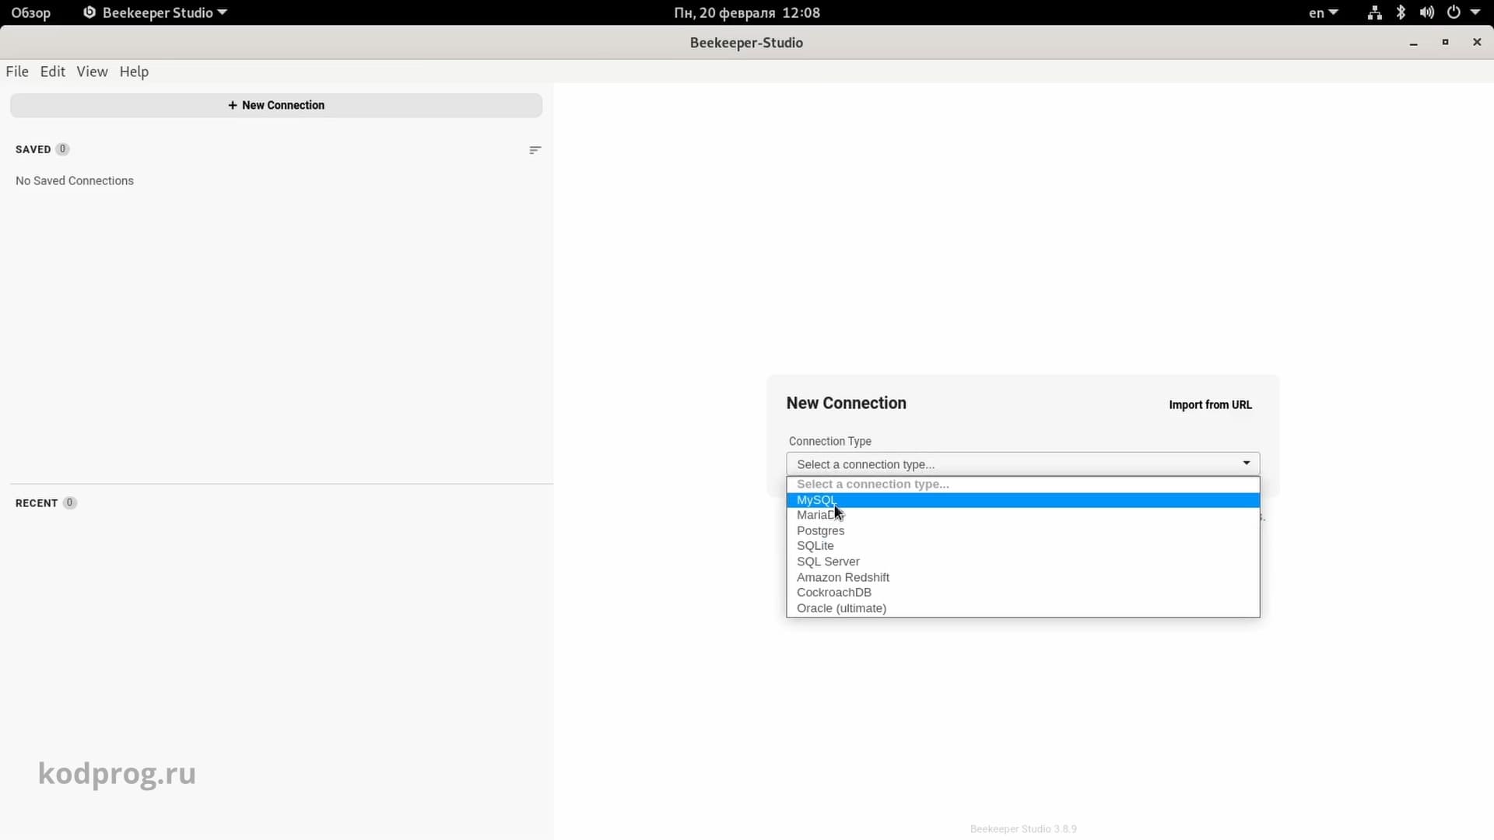Open the View menu

(92, 72)
